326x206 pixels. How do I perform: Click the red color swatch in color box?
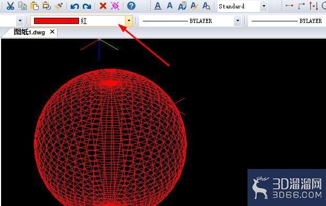point(57,21)
